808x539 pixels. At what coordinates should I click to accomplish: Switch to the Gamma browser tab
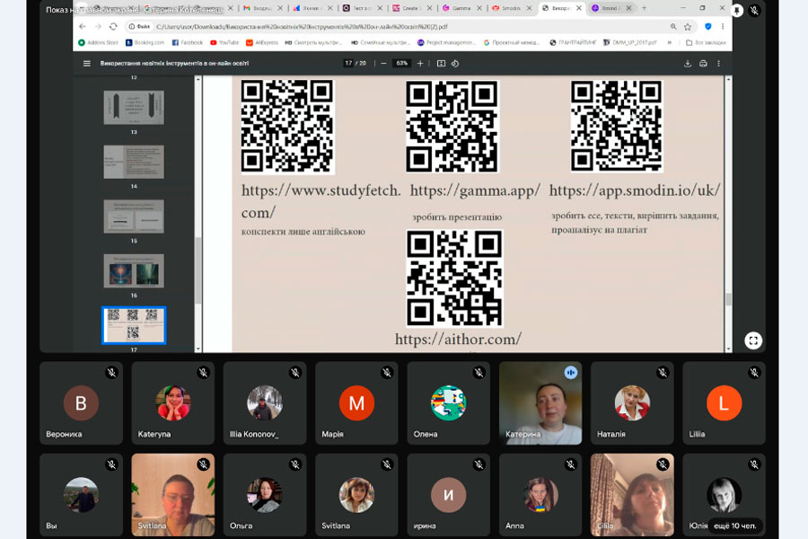(461, 8)
